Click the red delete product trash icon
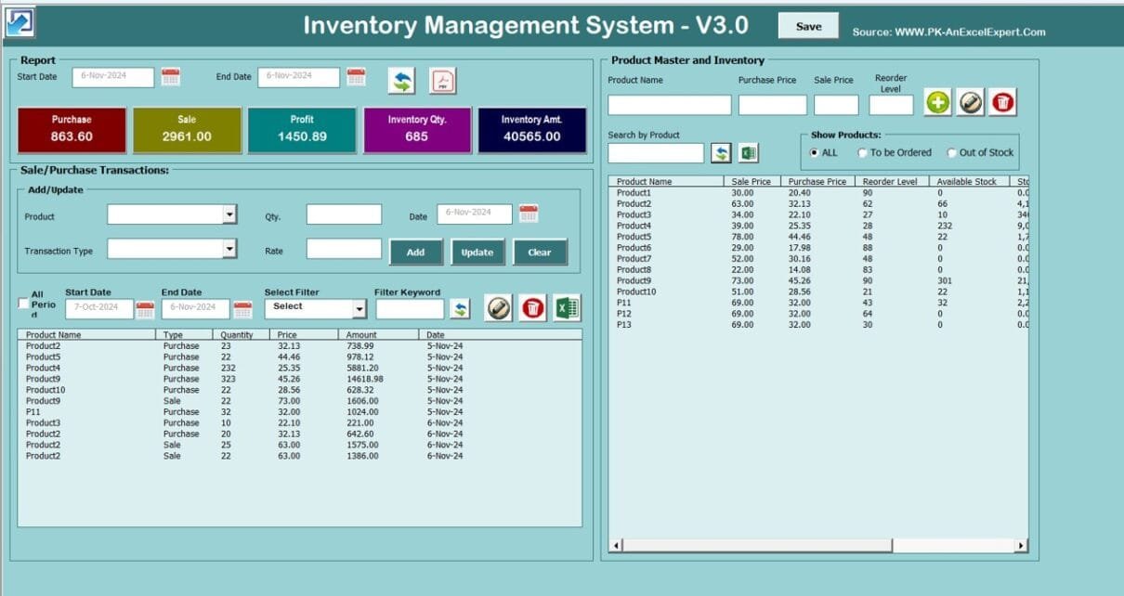The width and height of the screenshot is (1124, 596). point(1002,103)
